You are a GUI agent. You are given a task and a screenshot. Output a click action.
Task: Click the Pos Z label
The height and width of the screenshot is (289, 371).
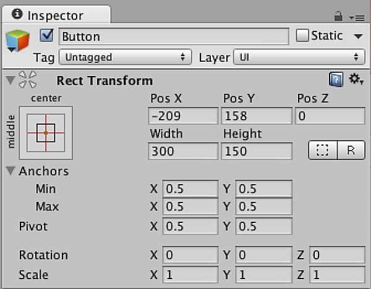click(312, 98)
